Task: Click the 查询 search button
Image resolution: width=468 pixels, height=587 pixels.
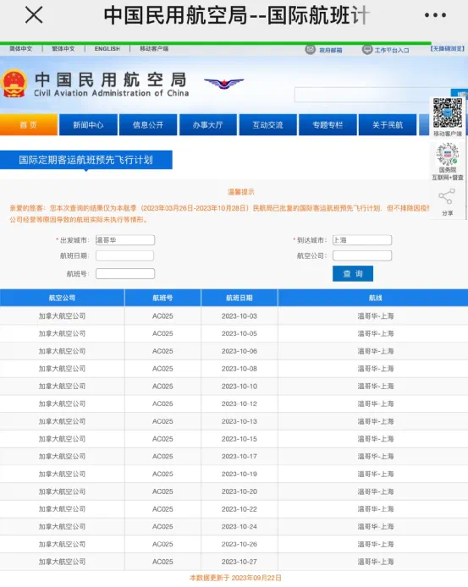Action: (353, 274)
